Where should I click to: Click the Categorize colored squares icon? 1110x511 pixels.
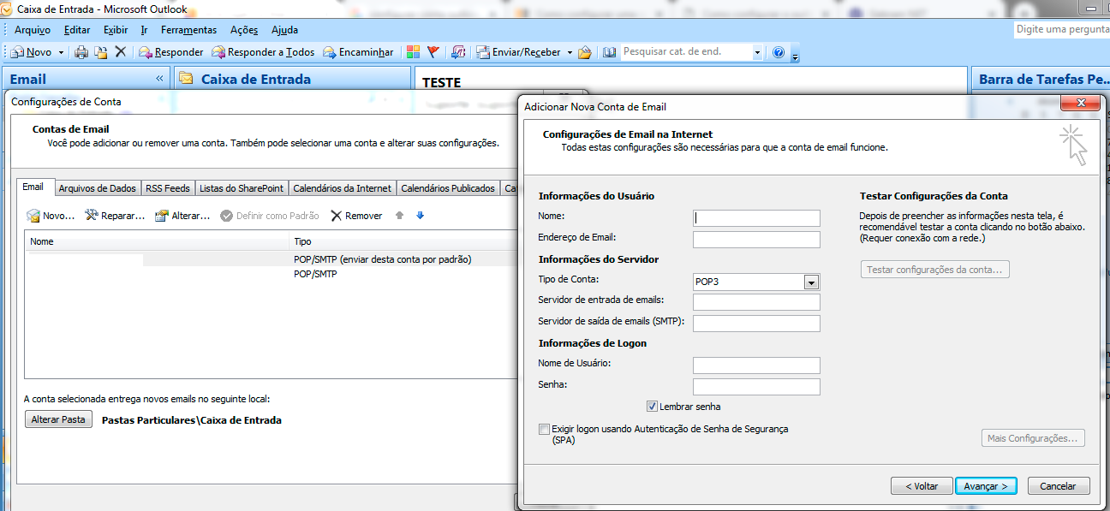click(x=414, y=52)
